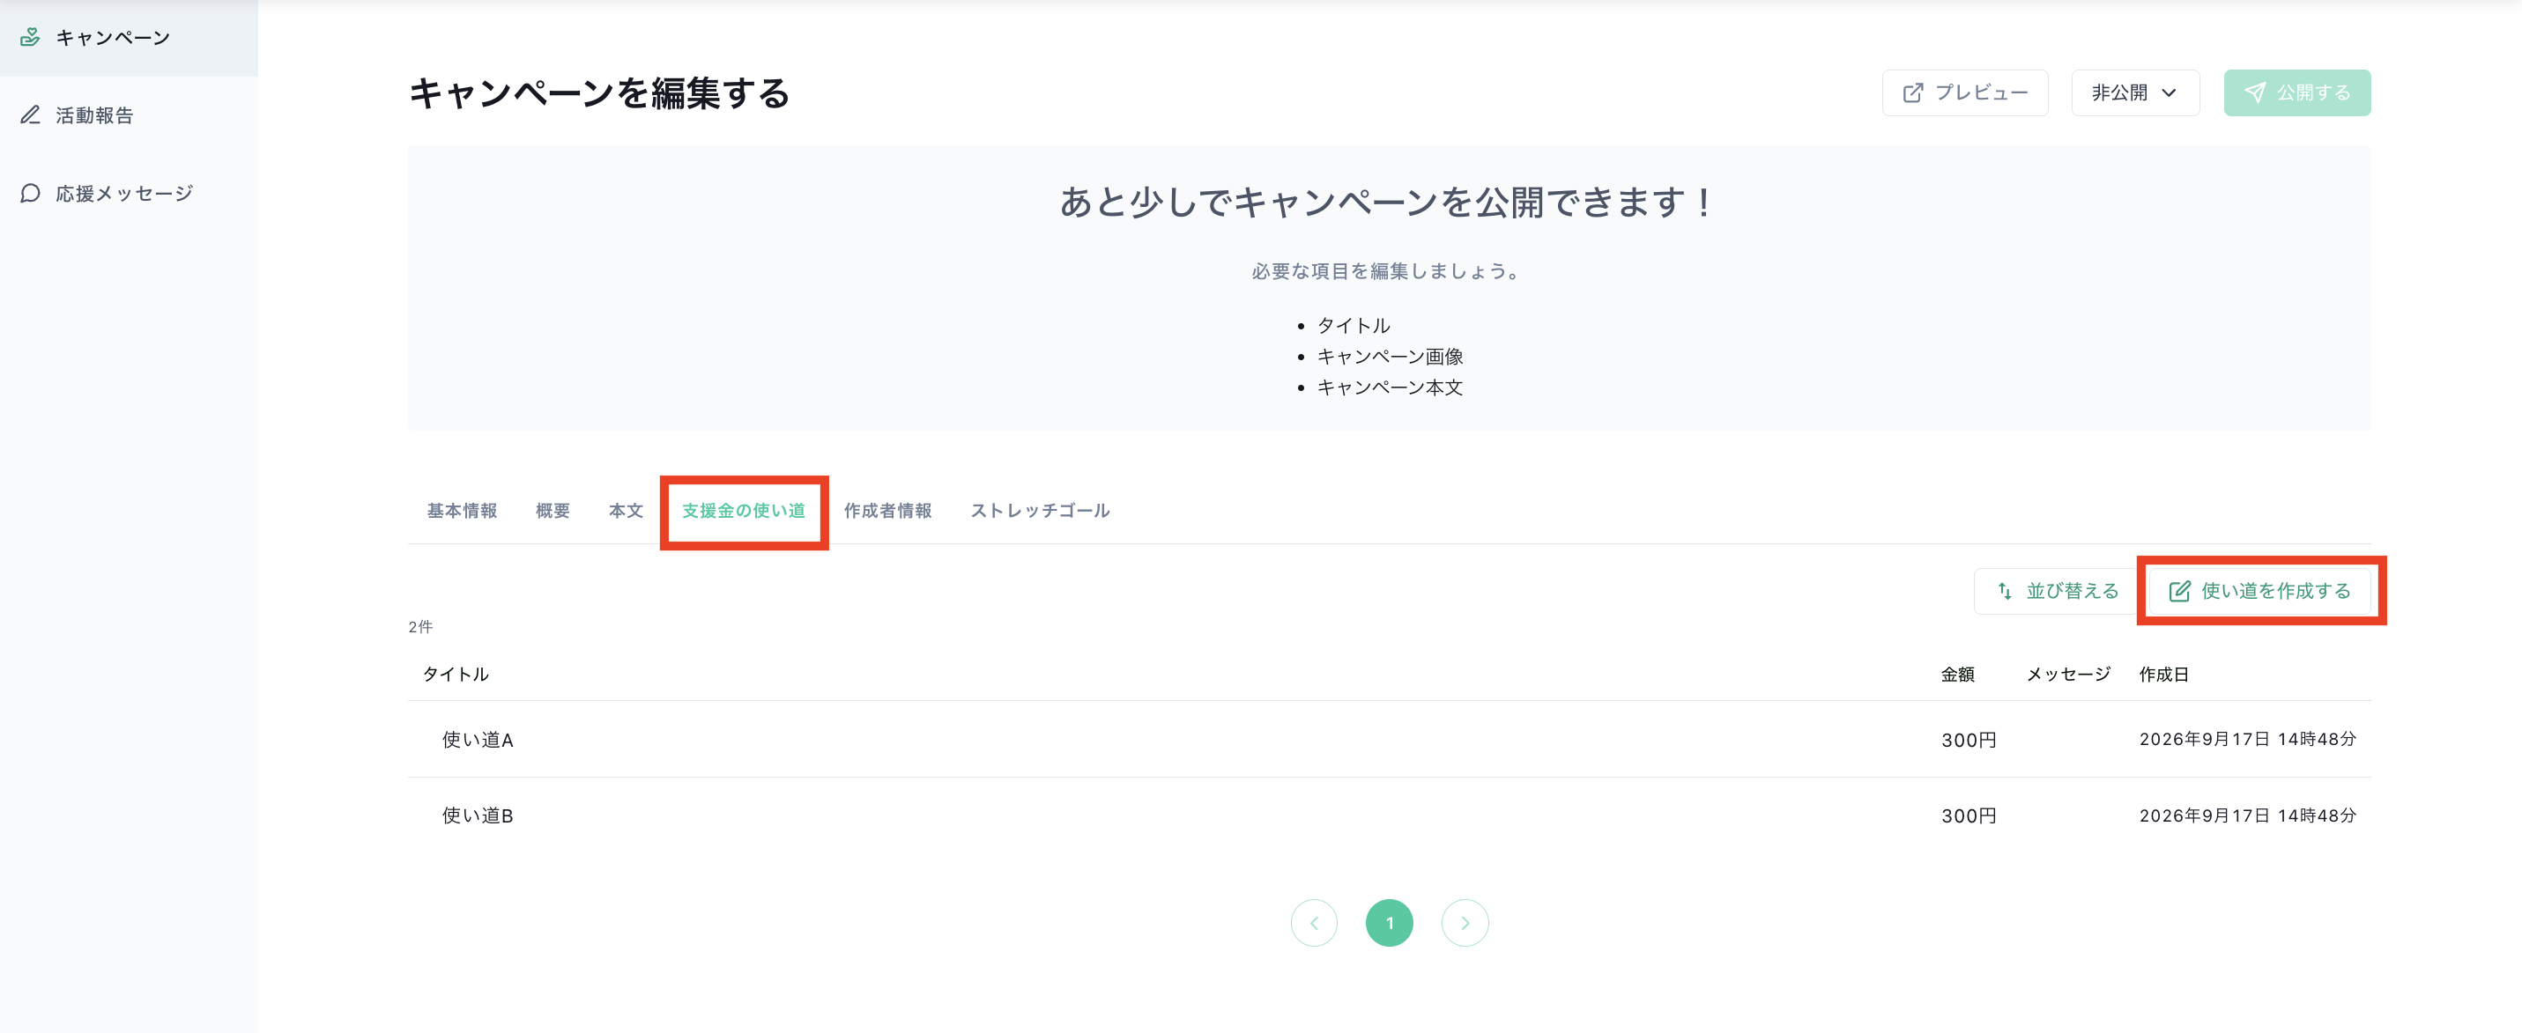Viewport: 2522px width, 1033px height.
Task: Select the 支援金の使い道 tab
Action: (x=743, y=511)
